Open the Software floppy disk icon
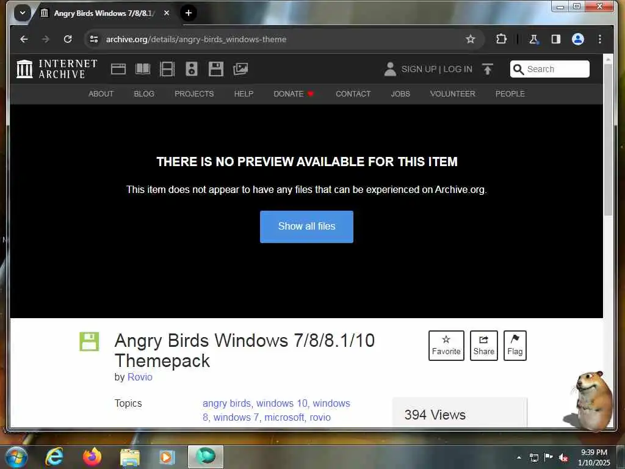 (x=216, y=69)
